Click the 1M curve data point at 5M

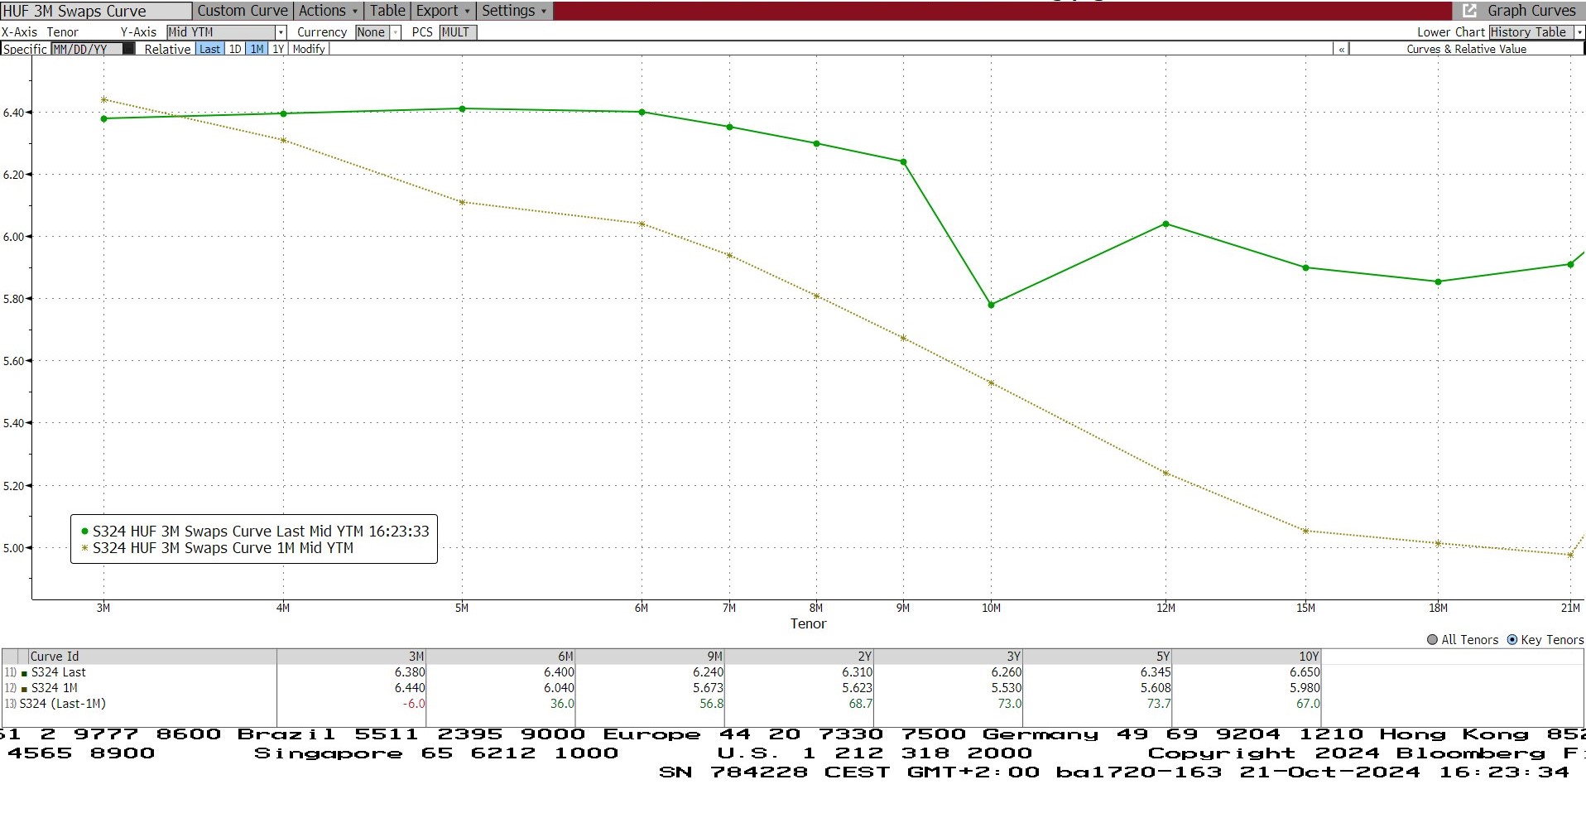click(462, 202)
